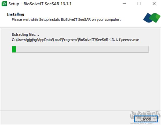The image size is (161, 125).
Task: Click the green Setup icon in title bar
Action: pos(4,4)
